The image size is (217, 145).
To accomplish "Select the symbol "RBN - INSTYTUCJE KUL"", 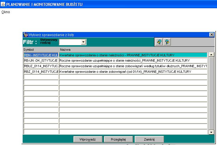I will [x=41, y=55].
